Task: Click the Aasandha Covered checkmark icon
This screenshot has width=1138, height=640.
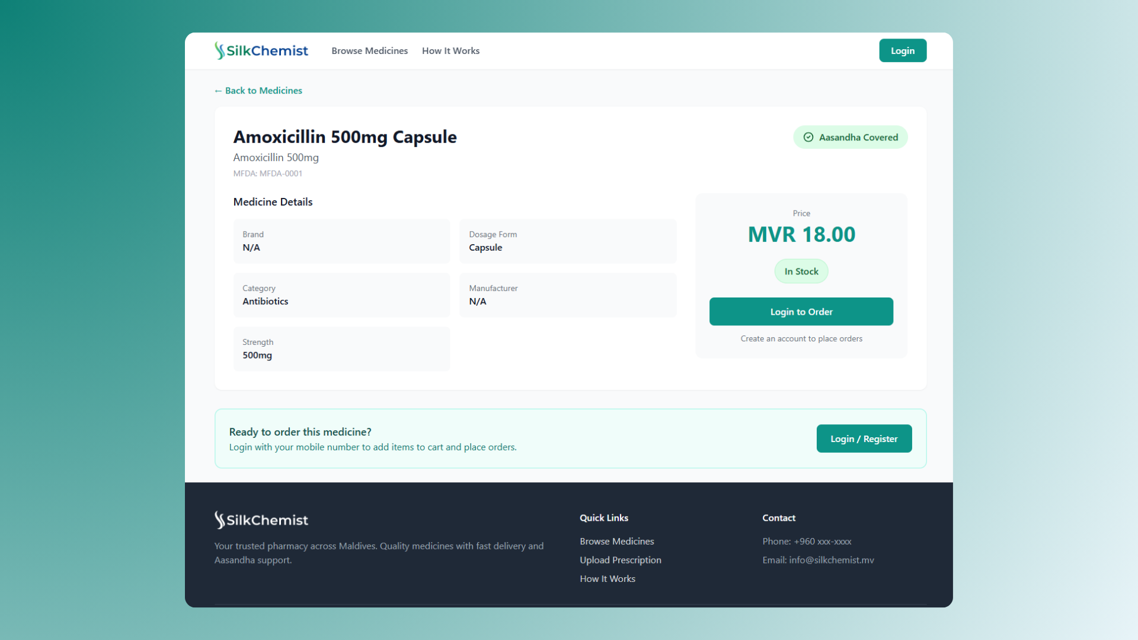Action: 808,137
